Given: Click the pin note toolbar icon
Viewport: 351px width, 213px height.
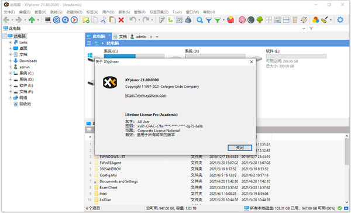Looking at the screenshot, I should click(x=304, y=20).
